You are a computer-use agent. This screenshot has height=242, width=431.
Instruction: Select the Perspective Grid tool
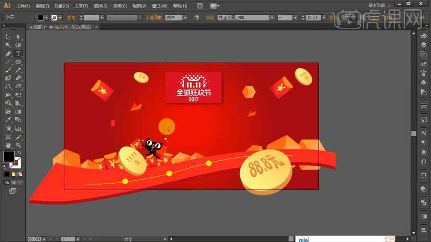(x=18, y=103)
